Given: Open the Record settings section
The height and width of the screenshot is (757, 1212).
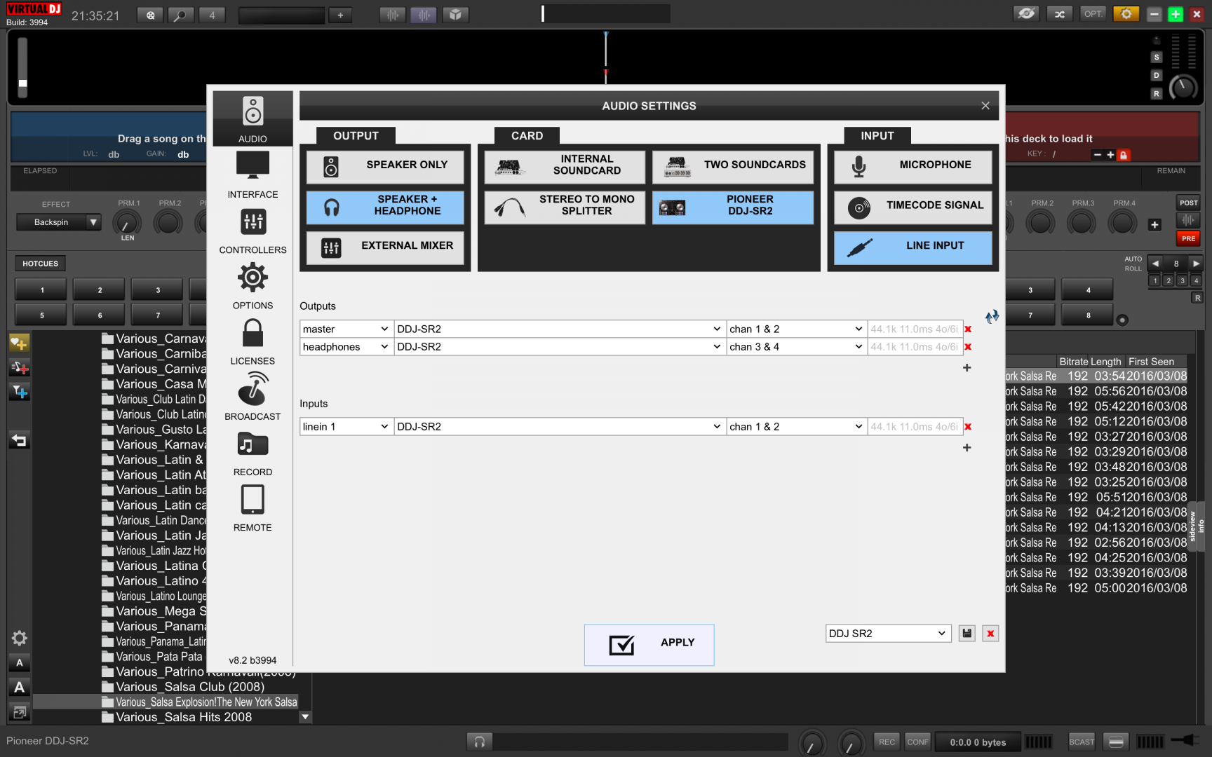Looking at the screenshot, I should pyautogui.click(x=252, y=451).
